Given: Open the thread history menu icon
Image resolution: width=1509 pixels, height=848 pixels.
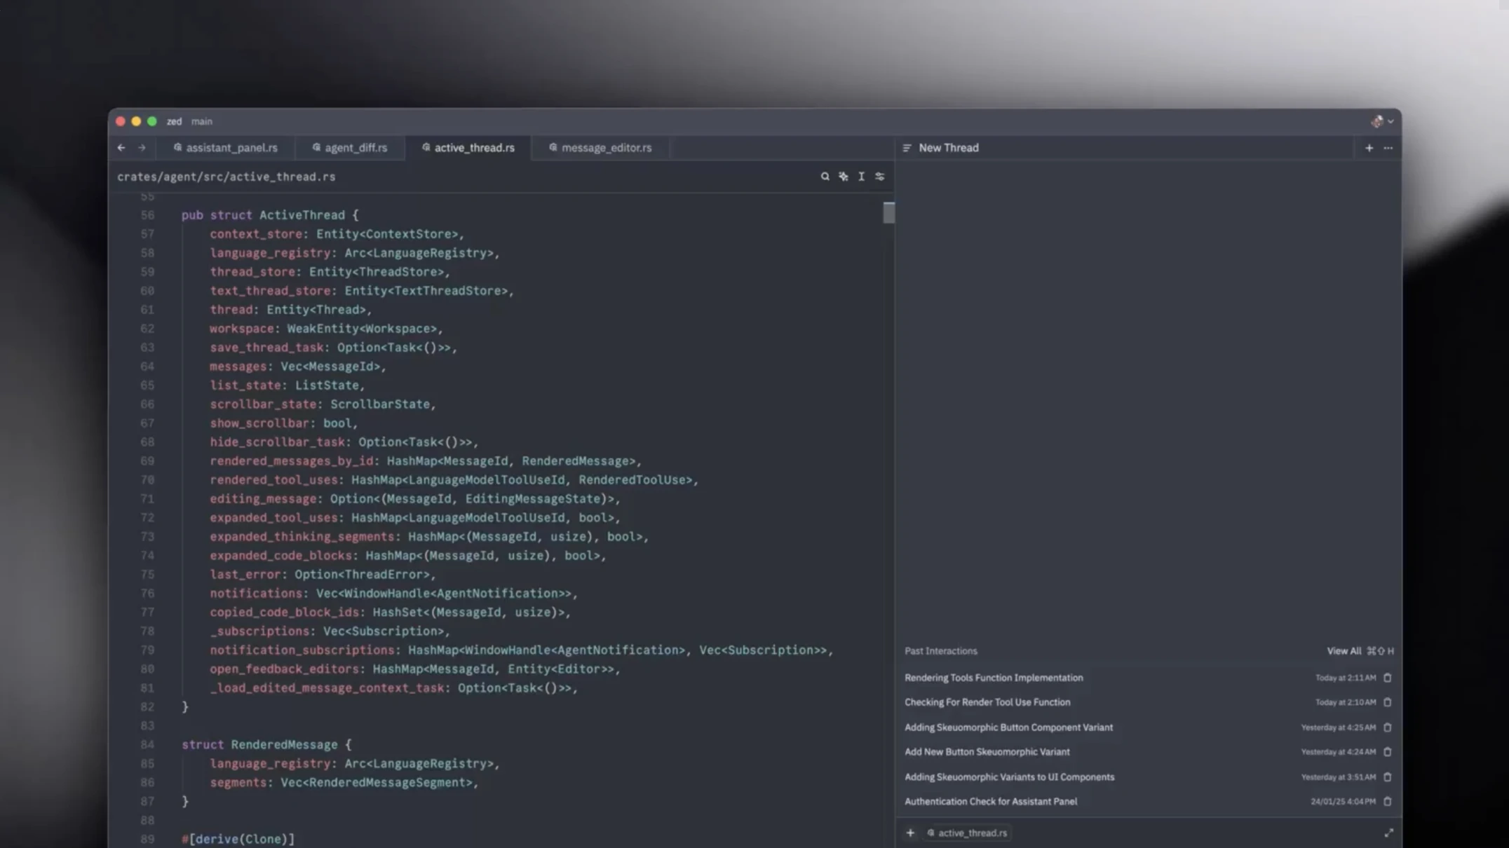Looking at the screenshot, I should click(x=907, y=148).
